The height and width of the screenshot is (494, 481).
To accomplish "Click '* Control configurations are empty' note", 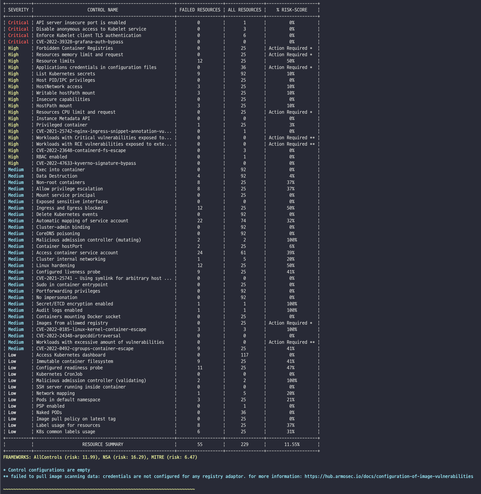I will (47, 470).
